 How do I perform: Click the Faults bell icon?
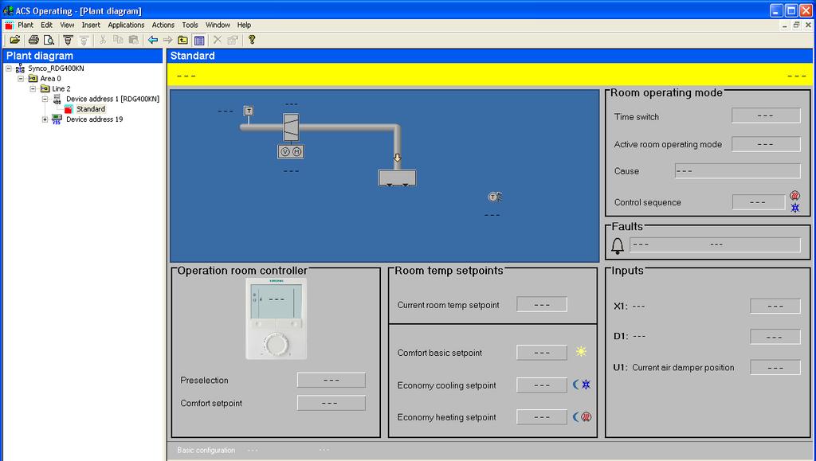tap(618, 245)
